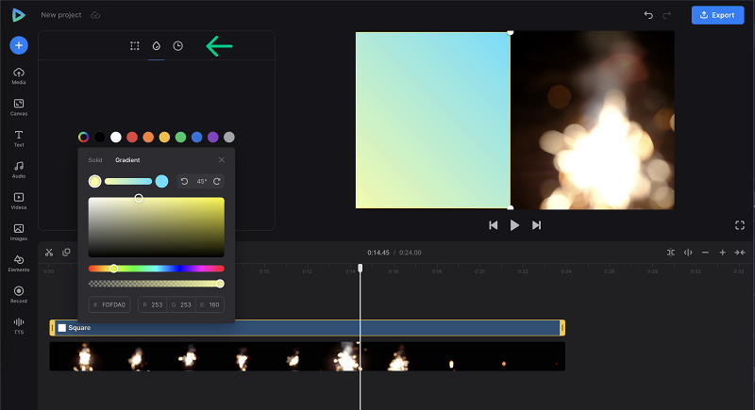Click the scissors cut tool
This screenshot has height=410, width=755.
49,253
